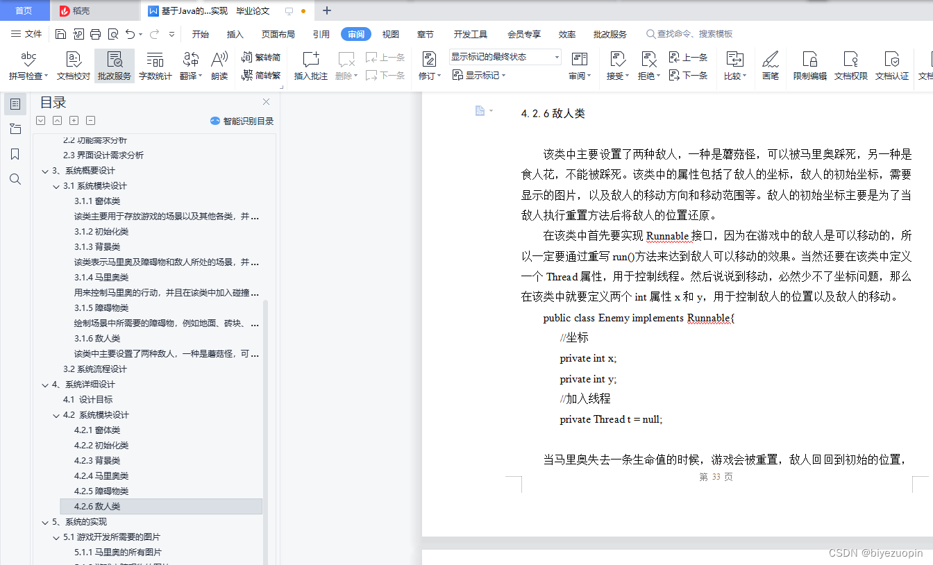Screen dimensions: 933x565
Task: Click 朗读 read aloud tool
Action: [219, 66]
